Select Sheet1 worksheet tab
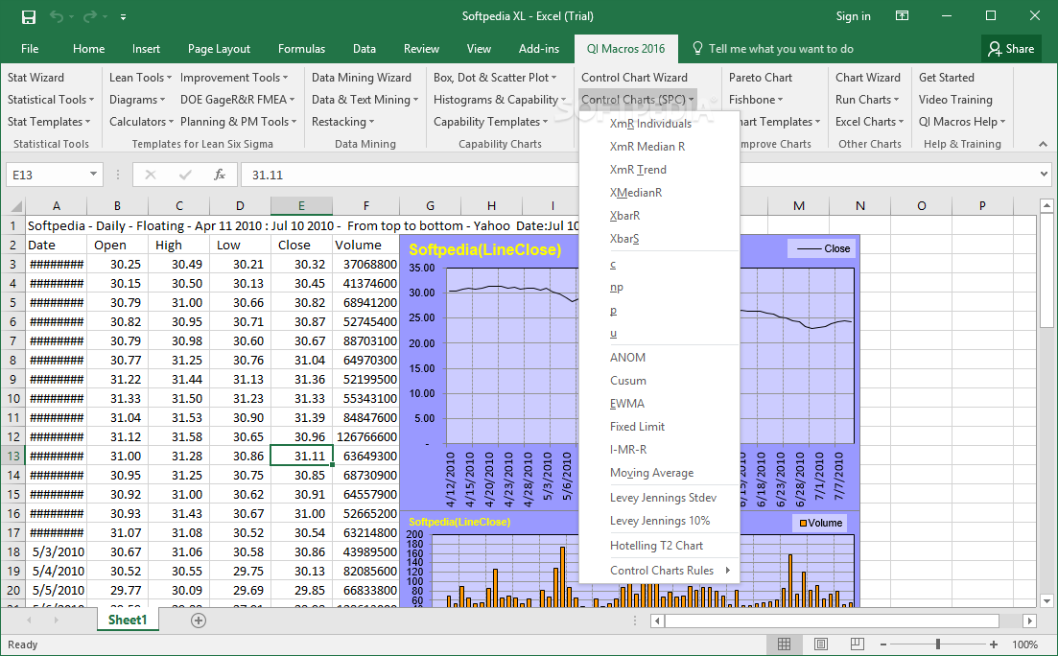This screenshot has height=656, width=1058. 128,620
